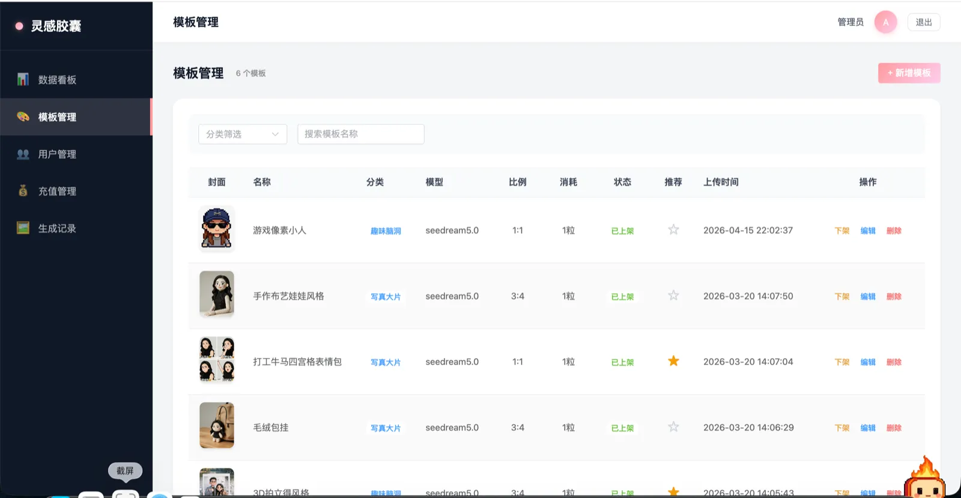This screenshot has height=498, width=961.
Task: Click the 已上架 status of 游戏像素小人
Action: coord(622,231)
